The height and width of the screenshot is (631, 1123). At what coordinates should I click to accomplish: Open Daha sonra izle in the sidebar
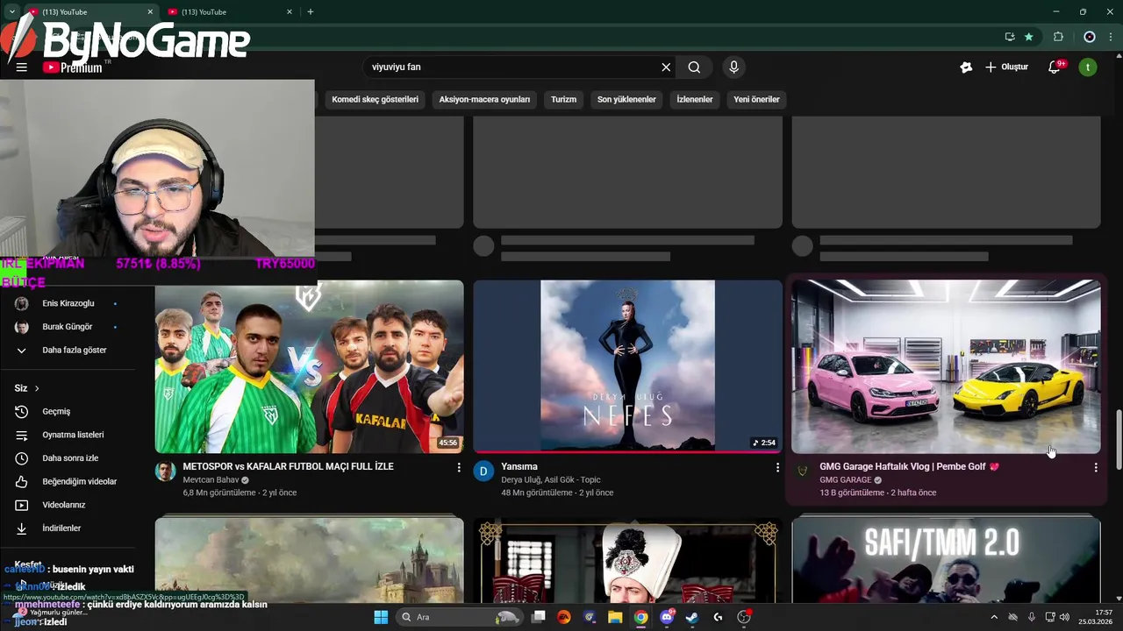click(x=68, y=458)
